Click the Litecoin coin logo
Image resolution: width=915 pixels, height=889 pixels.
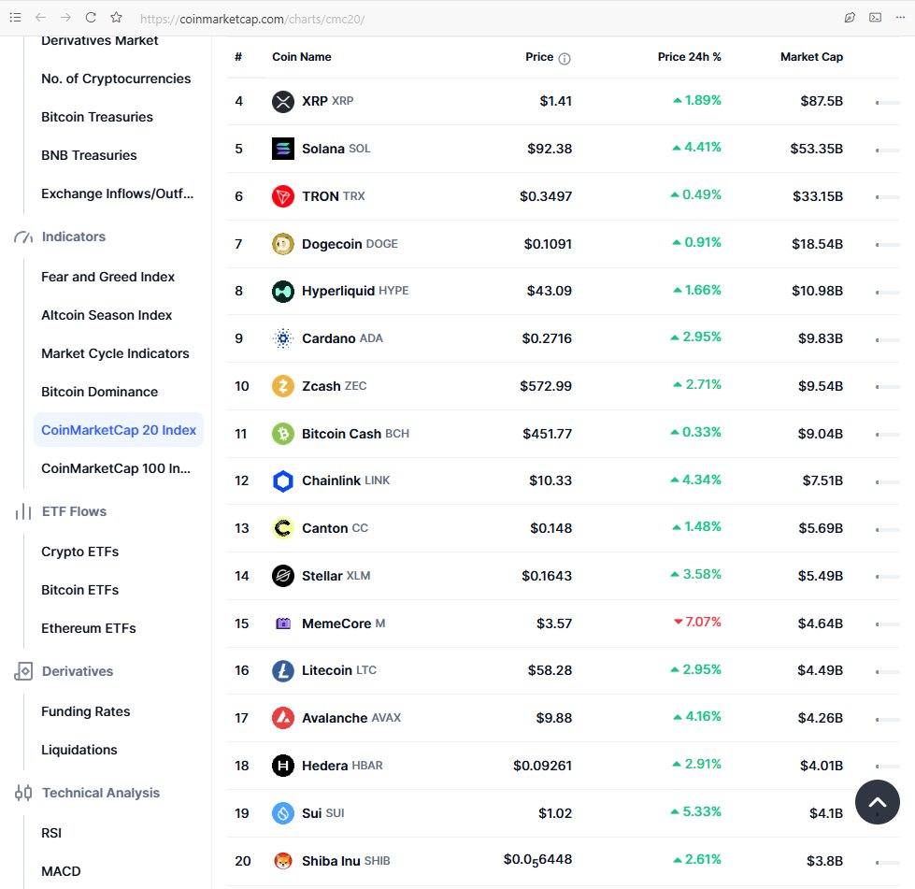[x=283, y=670]
